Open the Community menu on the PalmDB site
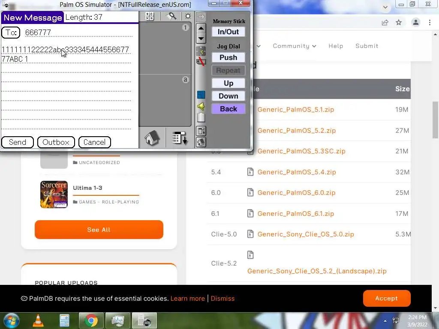This screenshot has height=329, width=439. point(295,46)
